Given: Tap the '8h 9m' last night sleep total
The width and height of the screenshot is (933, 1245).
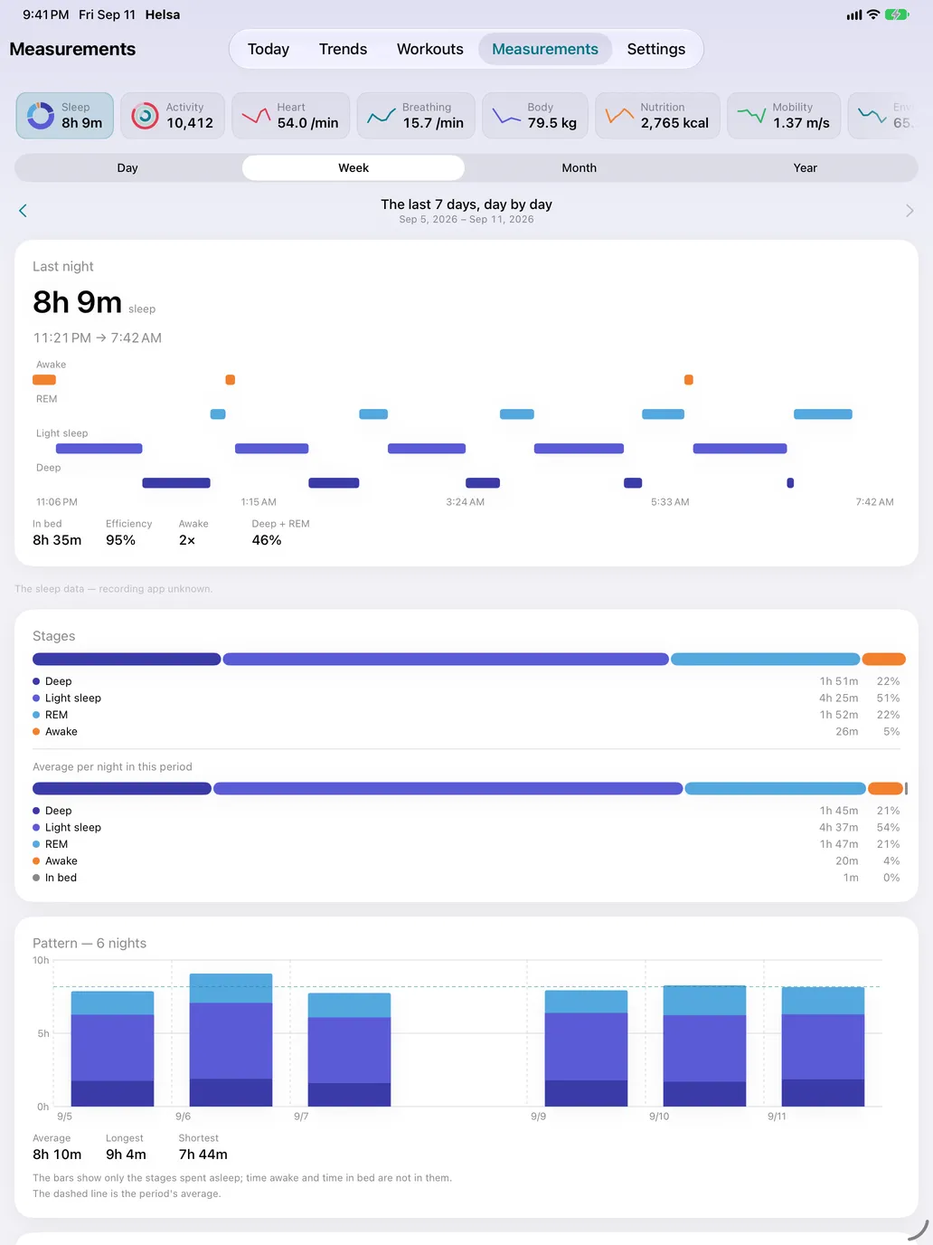Looking at the screenshot, I should pos(78,302).
